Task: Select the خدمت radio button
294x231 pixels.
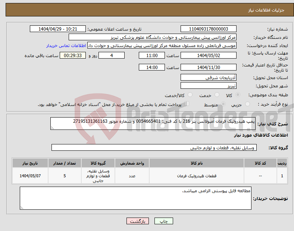Action: click(217, 95)
